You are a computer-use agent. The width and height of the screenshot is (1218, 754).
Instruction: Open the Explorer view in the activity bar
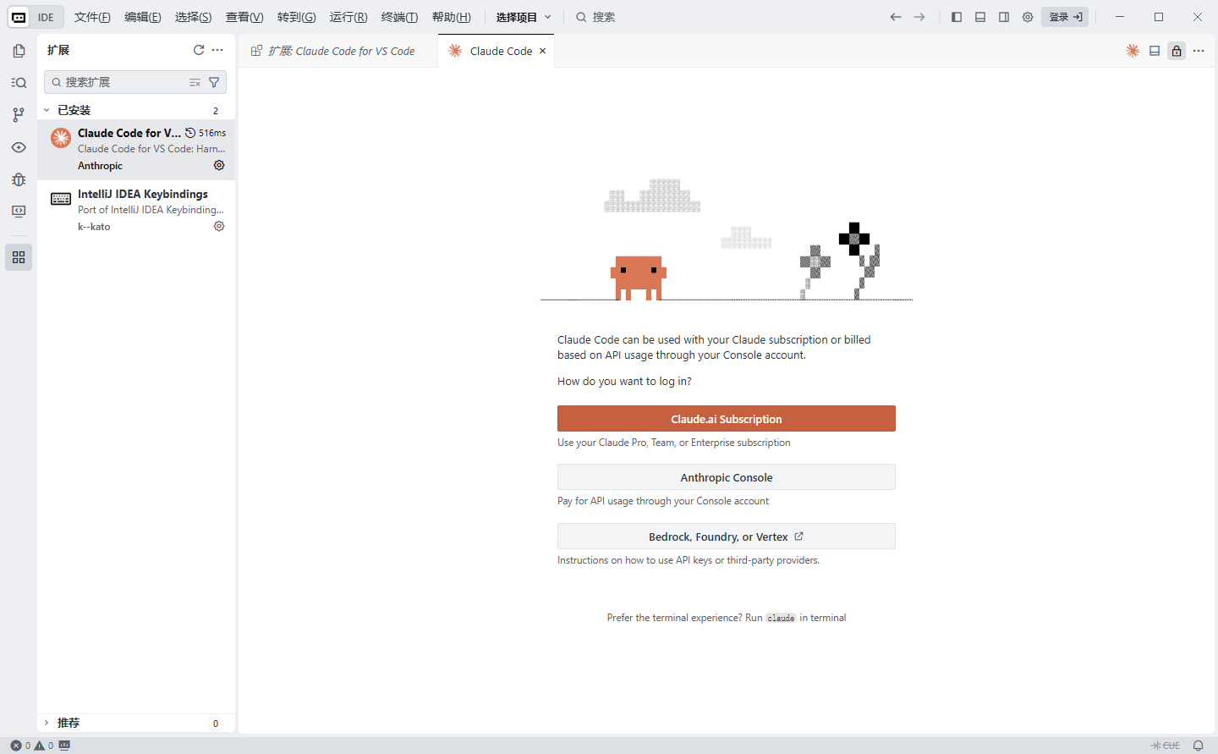point(19,51)
